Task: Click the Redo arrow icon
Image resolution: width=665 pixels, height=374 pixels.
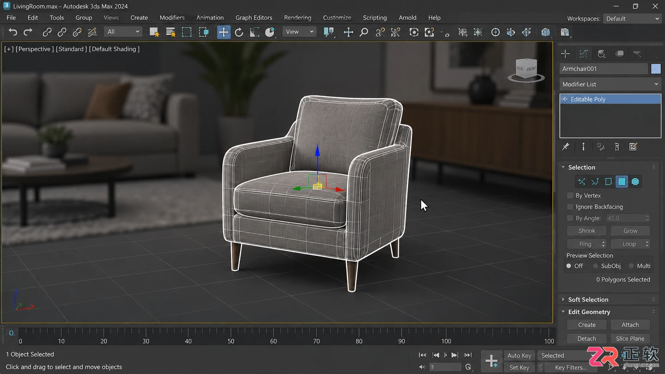Action: tap(28, 32)
